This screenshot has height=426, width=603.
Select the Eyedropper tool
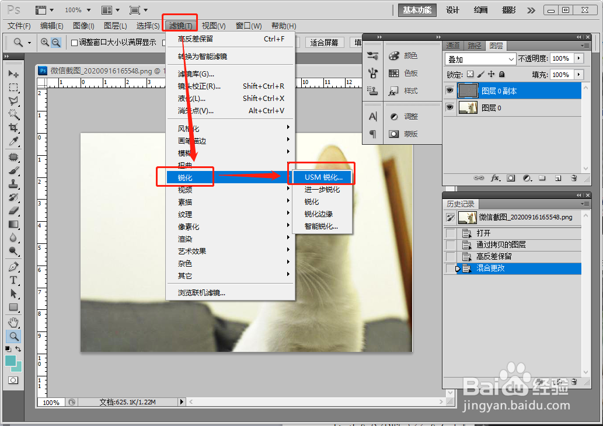pos(13,141)
